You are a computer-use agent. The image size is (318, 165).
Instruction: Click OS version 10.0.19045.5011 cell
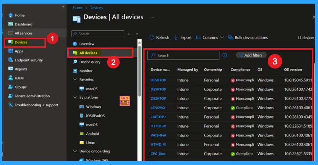point(298,80)
